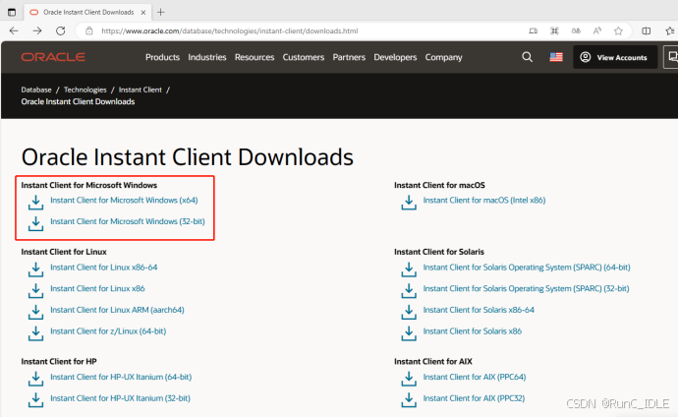Click download icon beside Solaris SPARC (32-bit)
Screen dimensions: 679x417
[409, 291]
